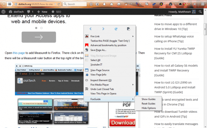Screen dimensions: 207x128
Task: Choose Inspect Element (Q)
Action: 110,80
